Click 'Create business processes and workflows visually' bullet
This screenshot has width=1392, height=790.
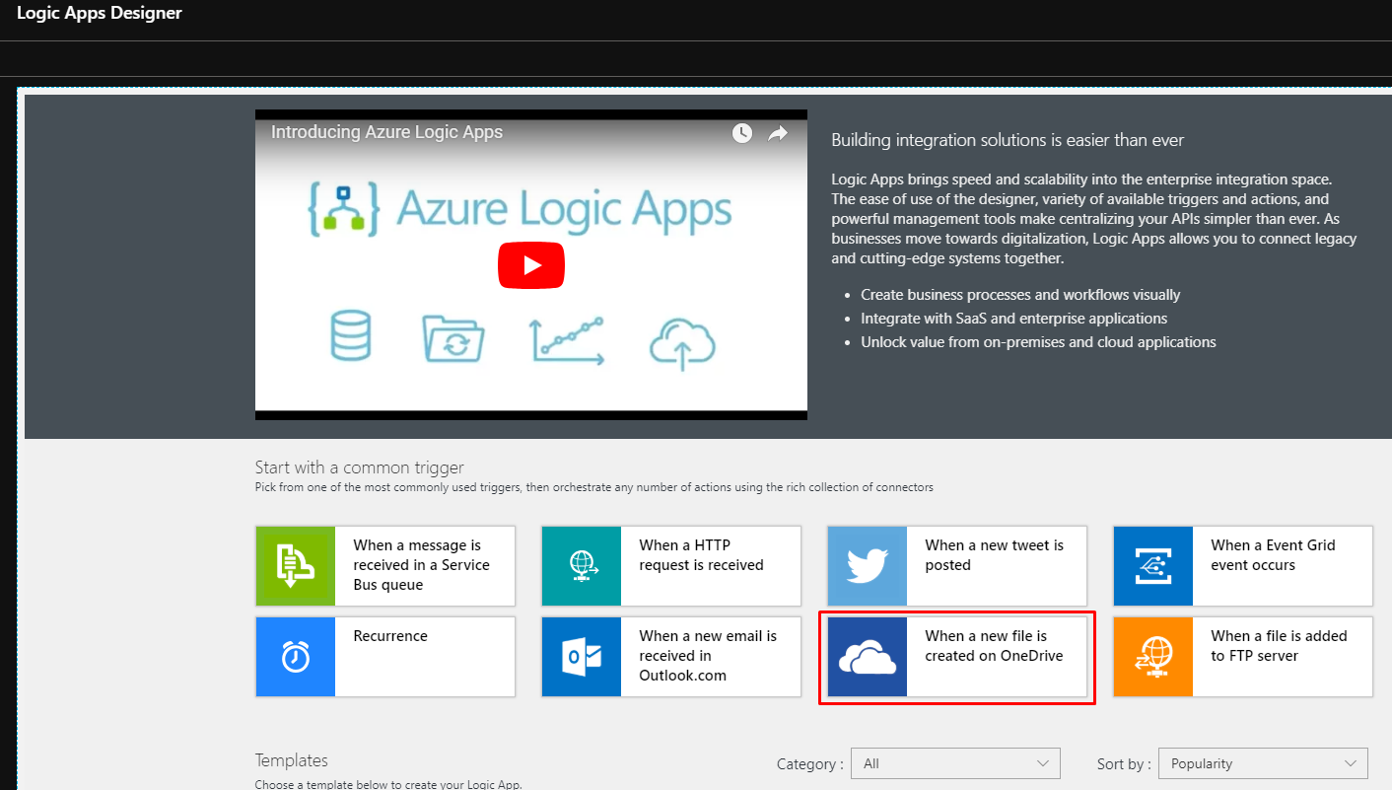pos(1020,295)
